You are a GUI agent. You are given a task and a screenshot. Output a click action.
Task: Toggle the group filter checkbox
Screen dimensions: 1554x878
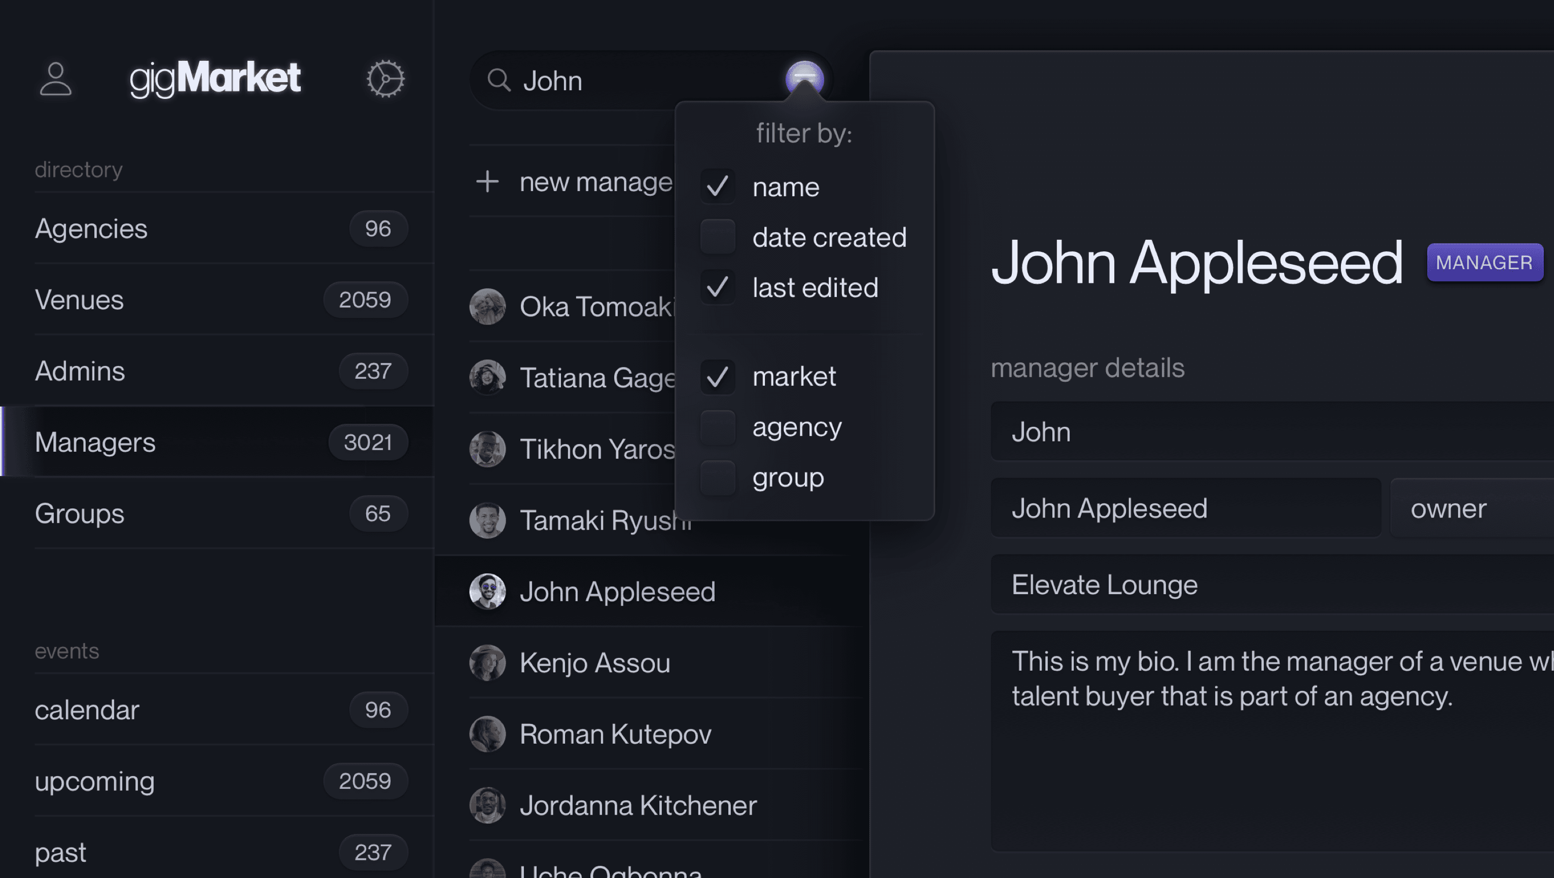tap(717, 478)
